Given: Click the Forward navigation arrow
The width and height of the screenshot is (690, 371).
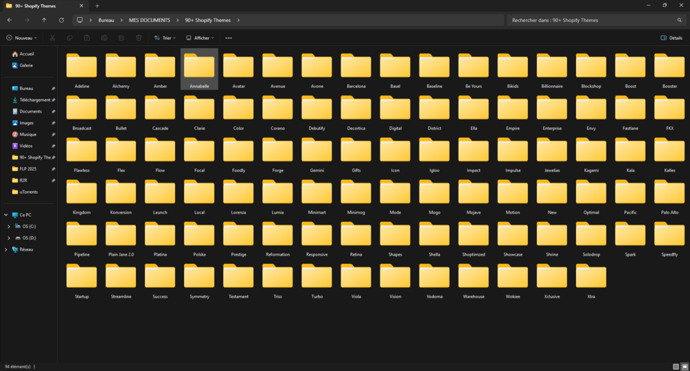Looking at the screenshot, I should (x=27, y=20).
